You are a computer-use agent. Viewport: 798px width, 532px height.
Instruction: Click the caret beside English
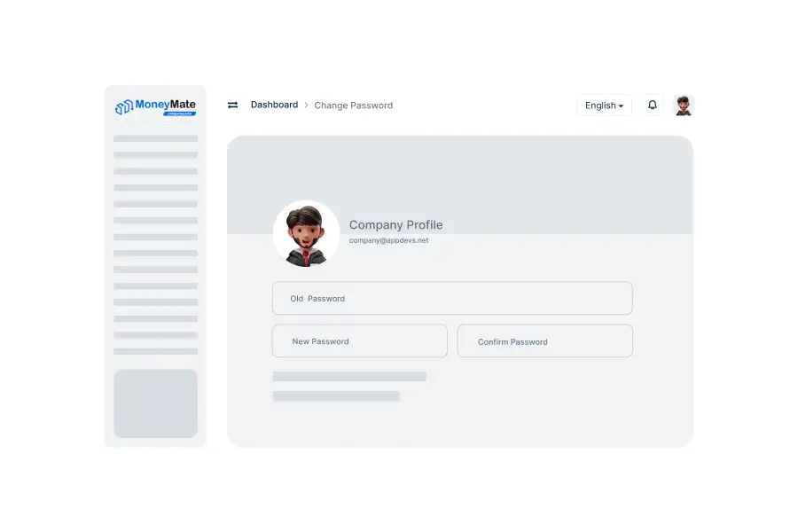coord(621,106)
